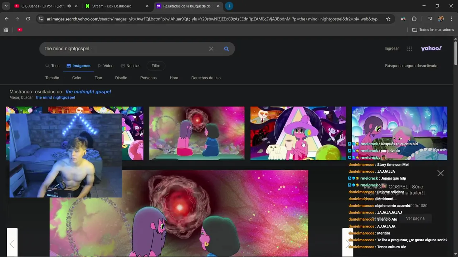Image resolution: width=458 pixels, height=257 pixels.
Task: Expand the Color filter
Action: 77,78
